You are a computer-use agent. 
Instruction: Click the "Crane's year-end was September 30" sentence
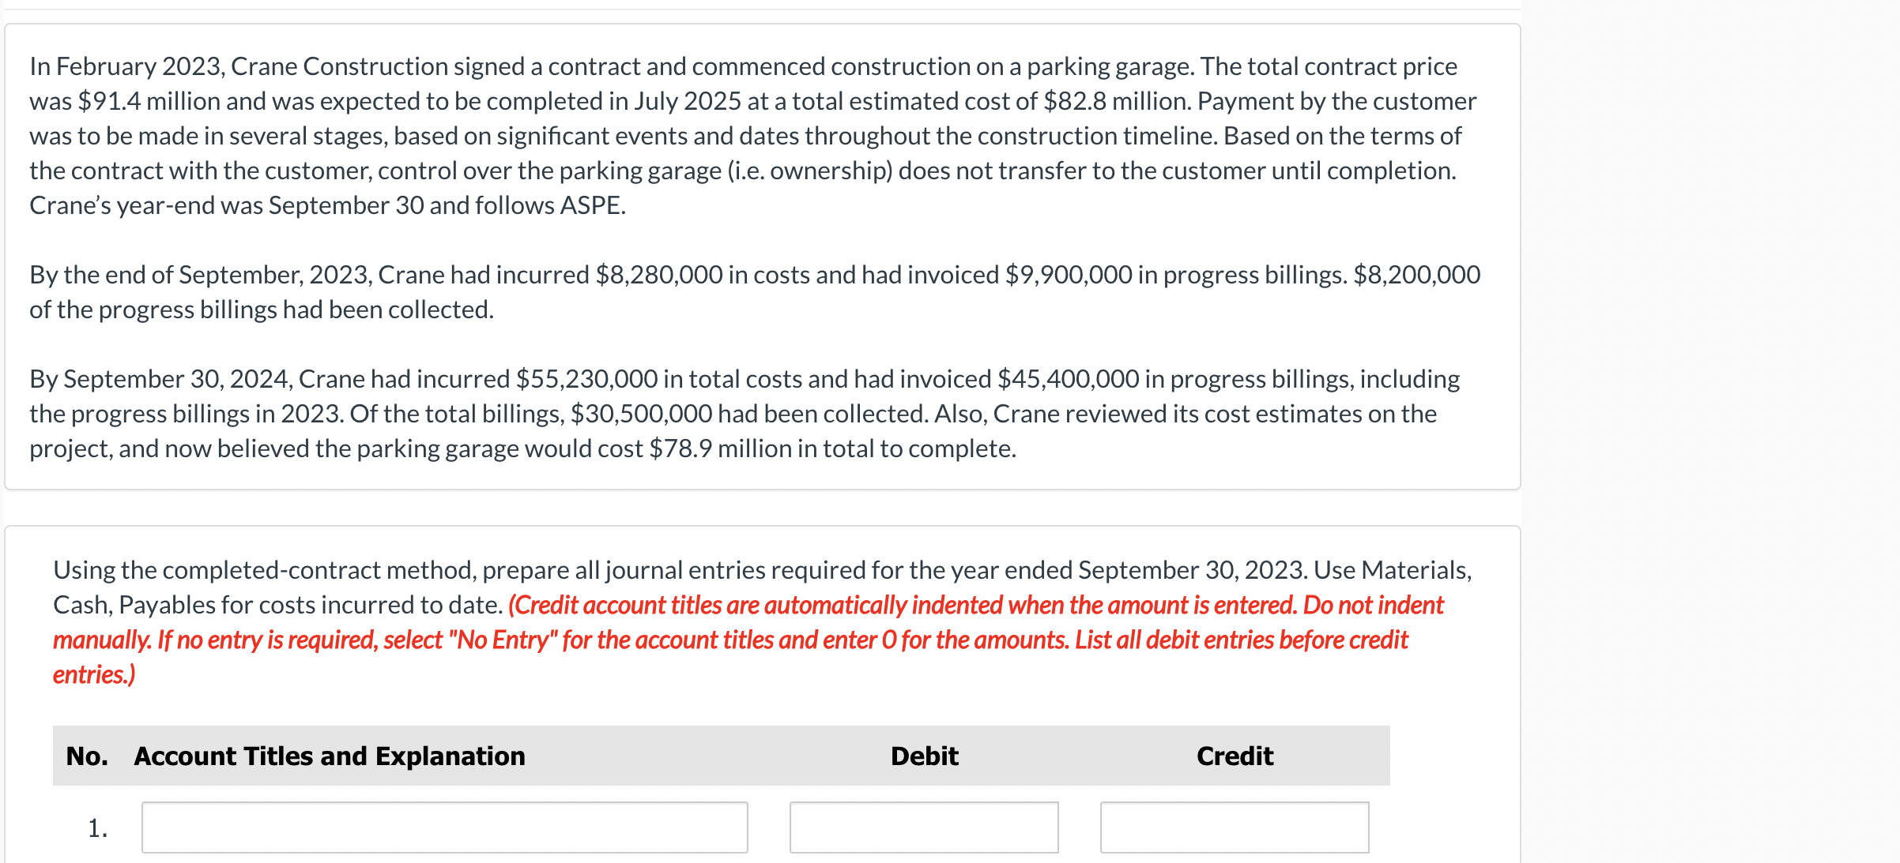(x=326, y=205)
